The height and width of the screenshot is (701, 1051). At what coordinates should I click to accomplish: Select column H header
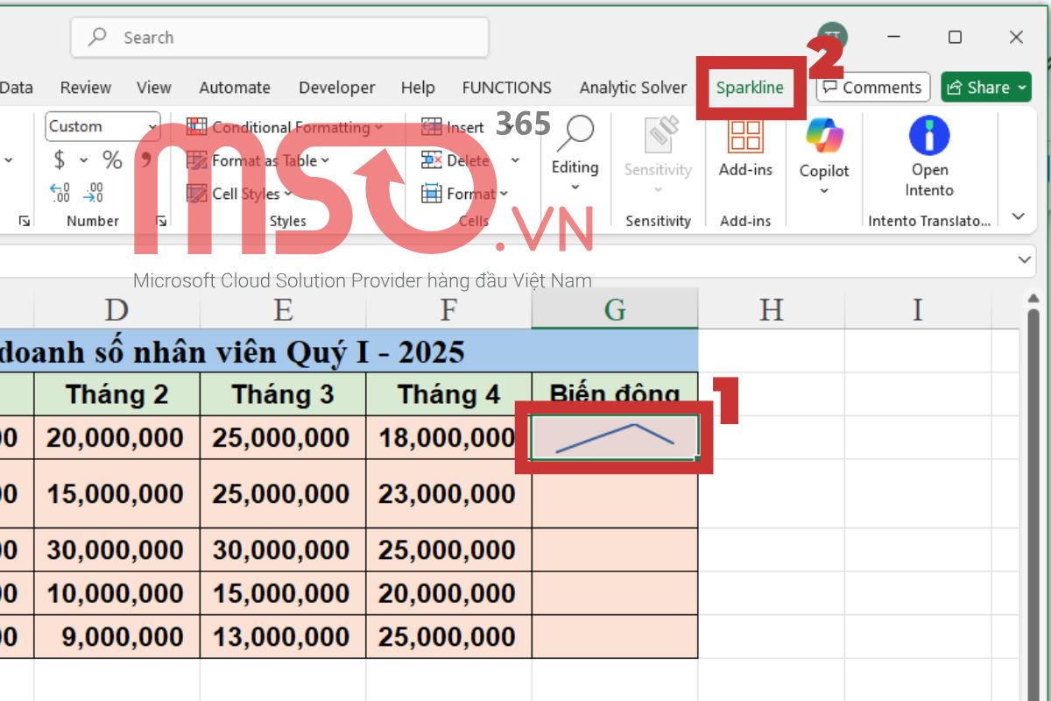click(x=772, y=309)
